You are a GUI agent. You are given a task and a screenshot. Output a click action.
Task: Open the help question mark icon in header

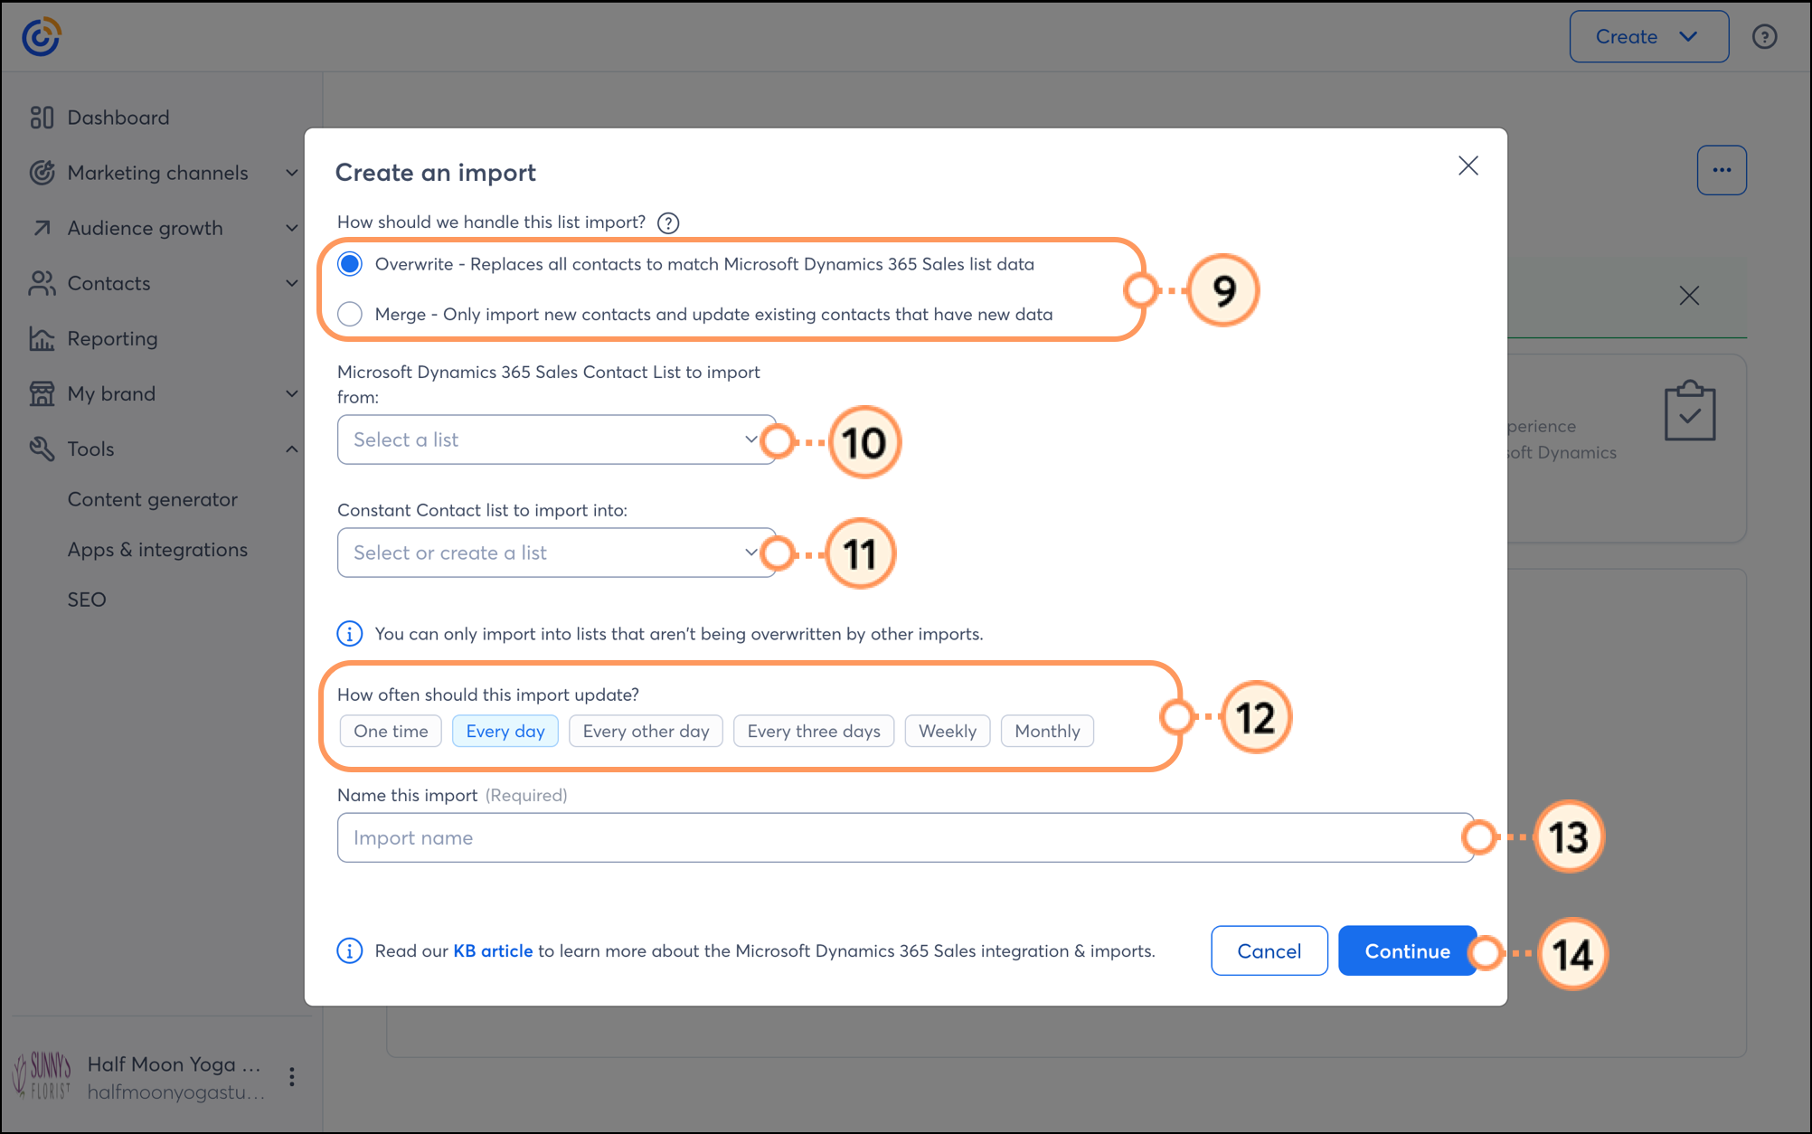1764,37
